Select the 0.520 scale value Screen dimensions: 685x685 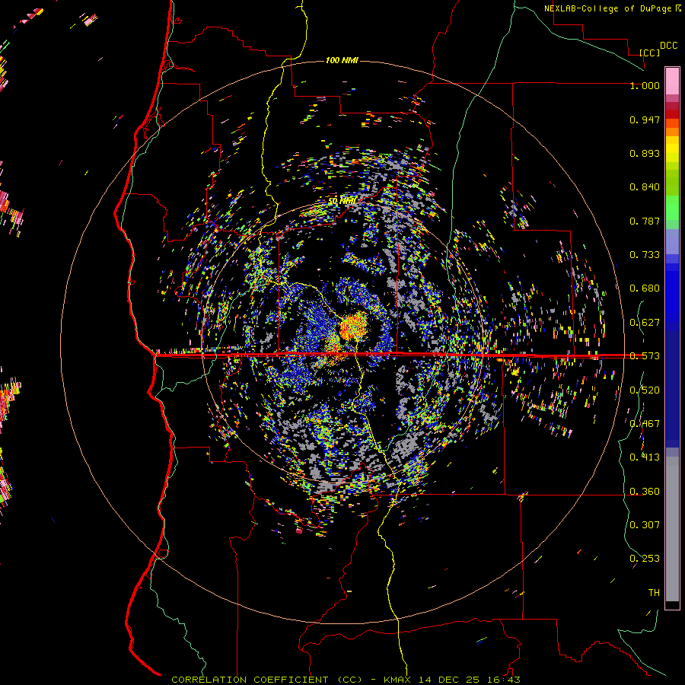[645, 390]
